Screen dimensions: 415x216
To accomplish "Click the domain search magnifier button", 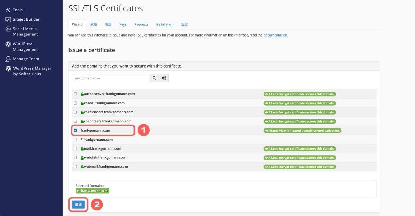I will (155, 78).
